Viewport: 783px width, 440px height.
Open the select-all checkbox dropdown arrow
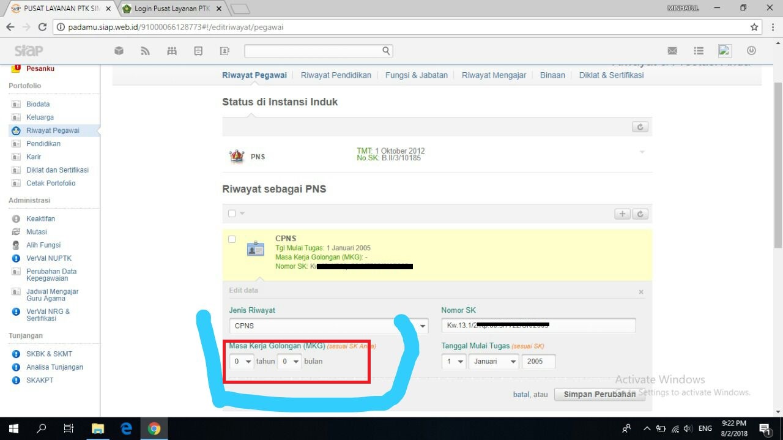click(x=242, y=214)
